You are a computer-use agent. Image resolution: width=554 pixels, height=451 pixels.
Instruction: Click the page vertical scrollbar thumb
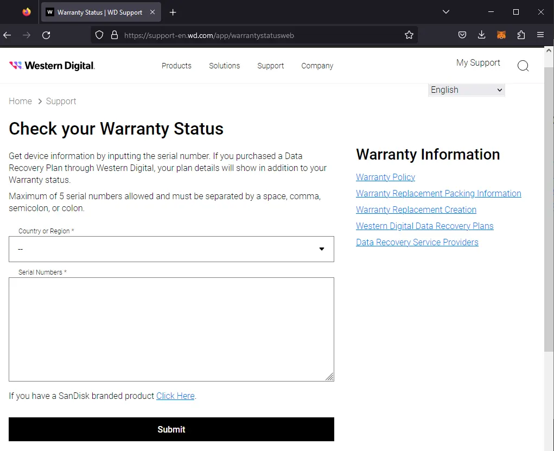coord(549,208)
